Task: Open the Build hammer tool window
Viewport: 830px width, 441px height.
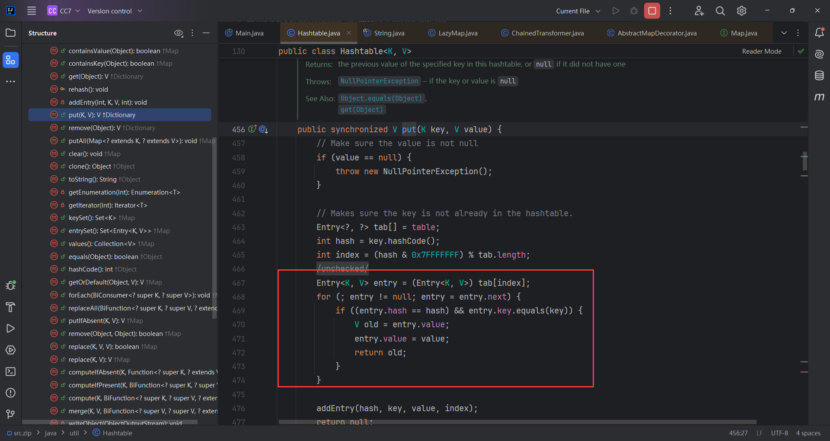Action: pyautogui.click(x=10, y=307)
